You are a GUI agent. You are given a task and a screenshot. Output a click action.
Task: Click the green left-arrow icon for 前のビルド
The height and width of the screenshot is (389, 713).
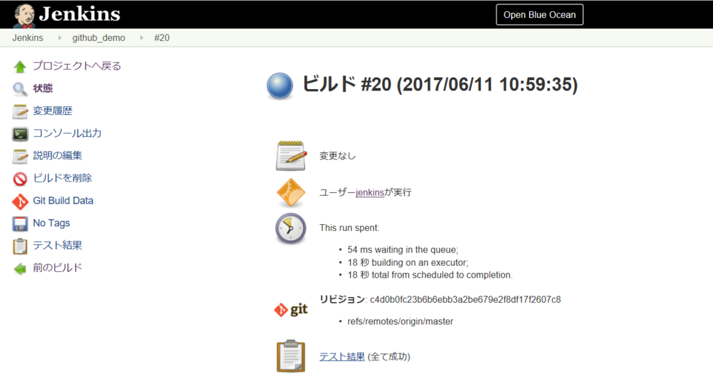click(x=20, y=269)
